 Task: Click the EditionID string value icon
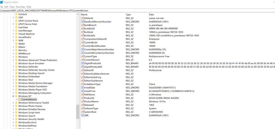coord(82,70)
